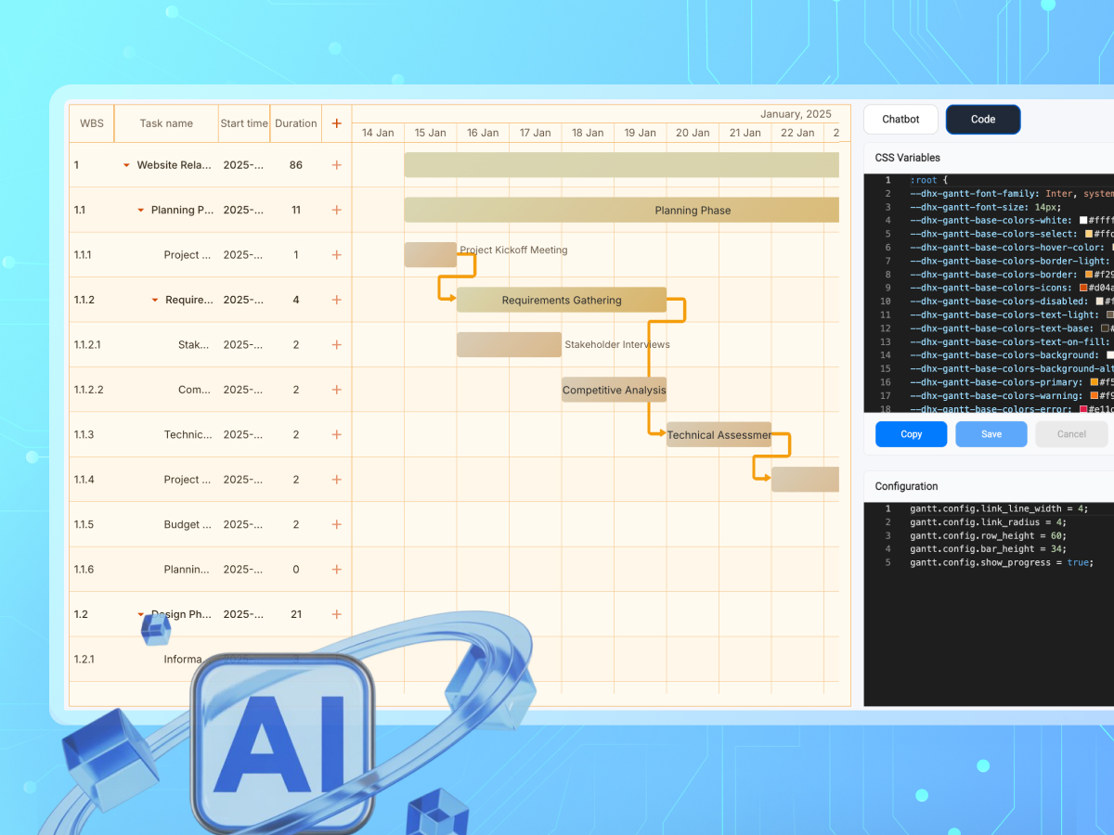Click the plus icon in row 1.1
This screenshot has width=1114, height=835.
coord(336,210)
